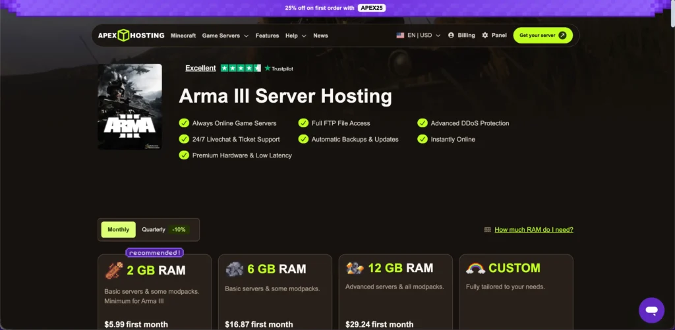Click the rainbow icon on Custom plan

475,268
